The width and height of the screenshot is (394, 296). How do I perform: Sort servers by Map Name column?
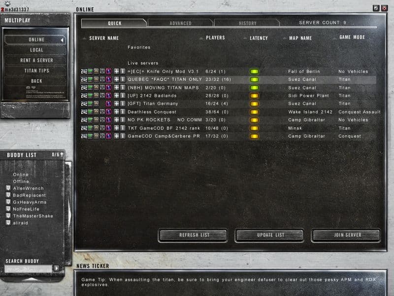(300, 38)
